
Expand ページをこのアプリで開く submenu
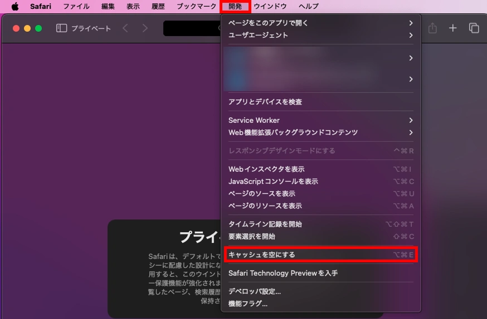(321, 23)
